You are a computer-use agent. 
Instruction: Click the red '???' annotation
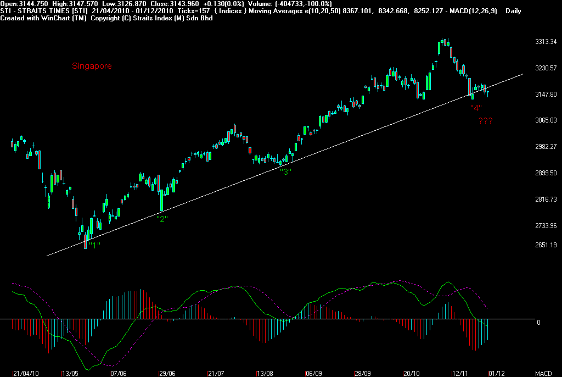[485, 121]
